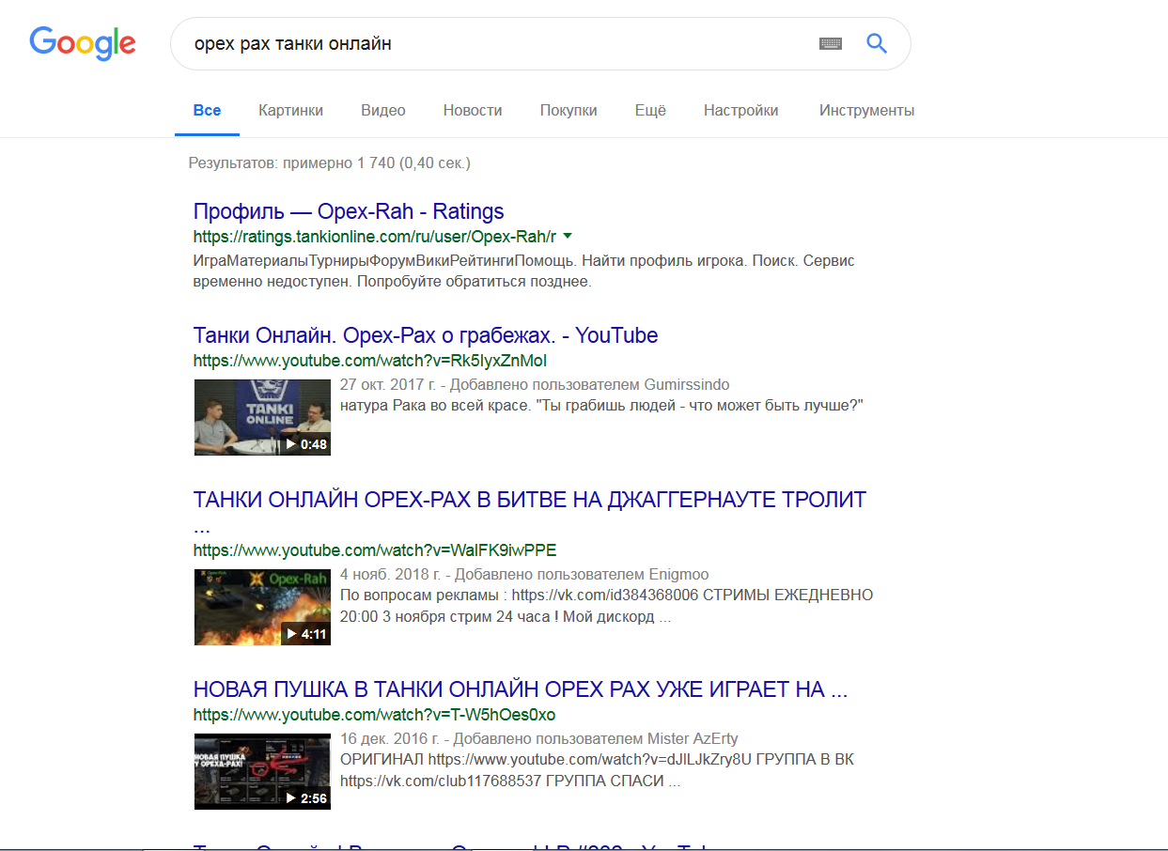Play the 4:11 Opex-Rah video thumbnail
Image resolution: width=1168 pixels, height=851 pixels.
[262, 607]
